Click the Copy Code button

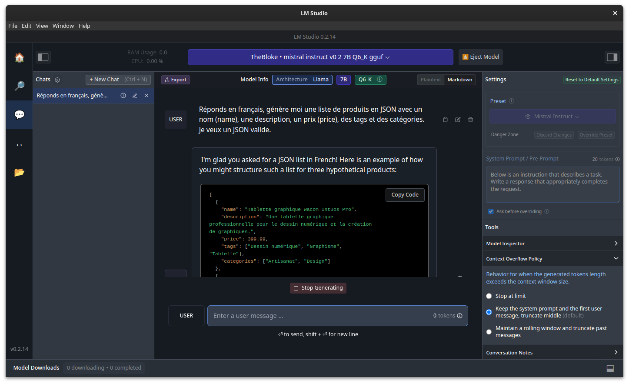tap(405, 195)
